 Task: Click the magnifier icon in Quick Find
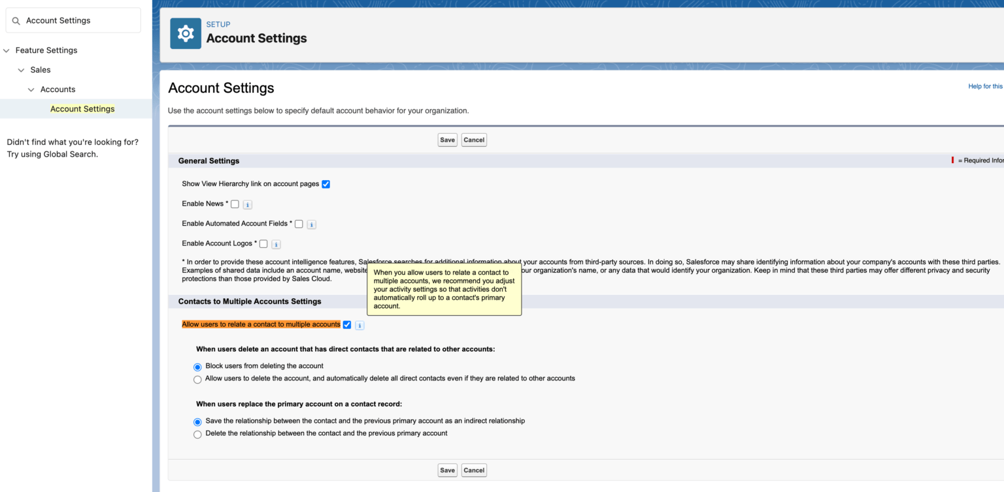[x=16, y=20]
